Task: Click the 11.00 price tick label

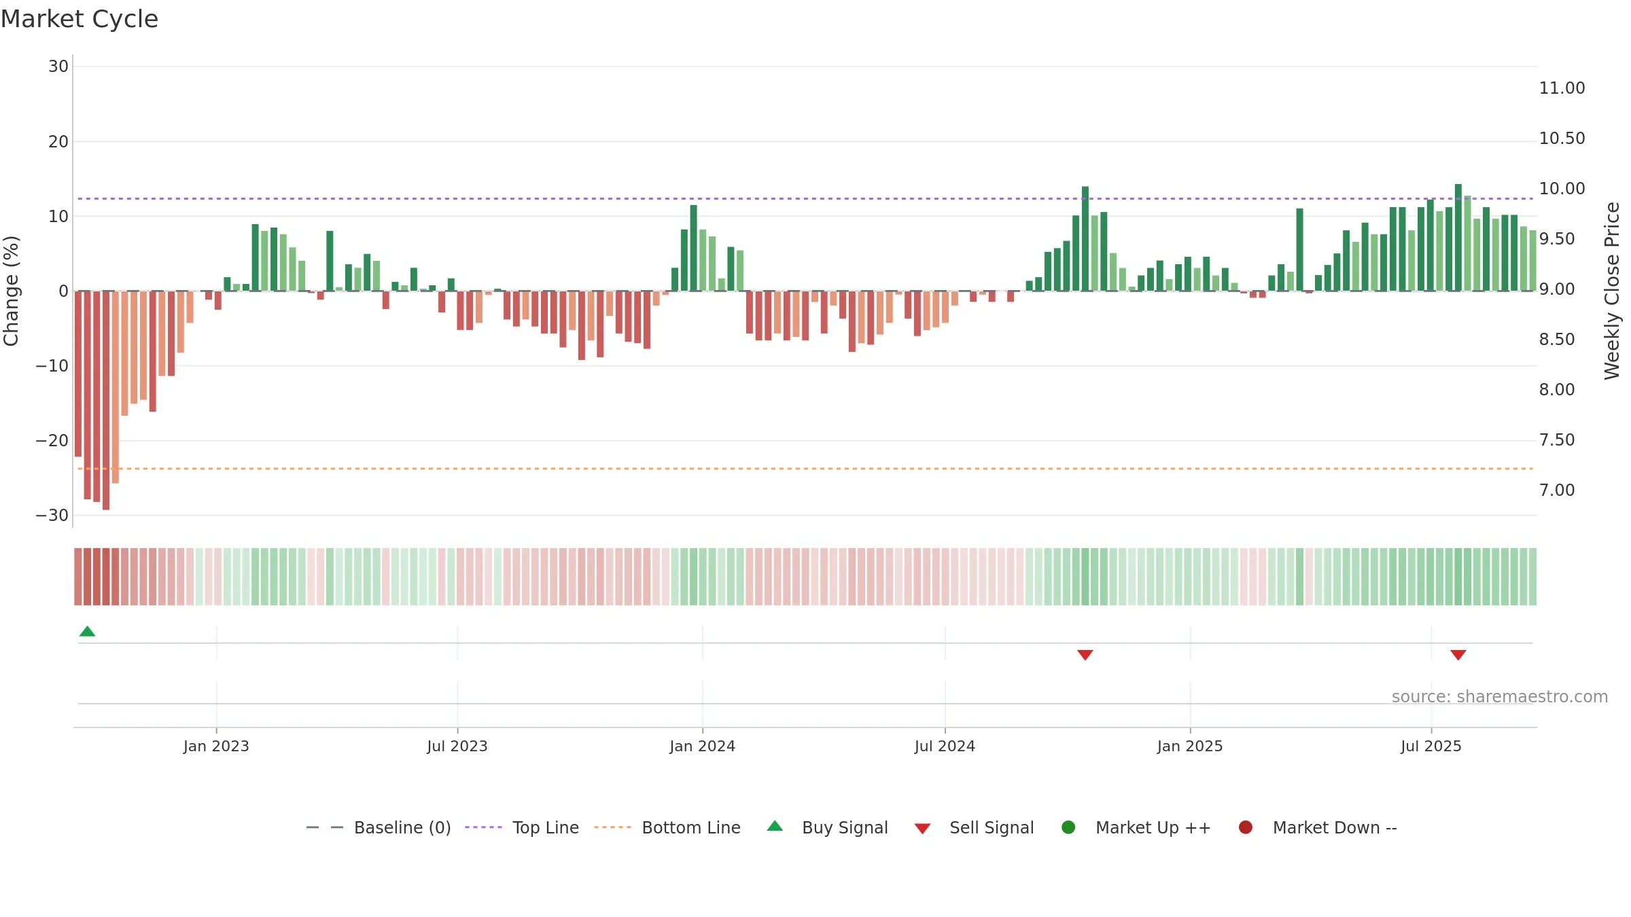Action: [x=1562, y=88]
